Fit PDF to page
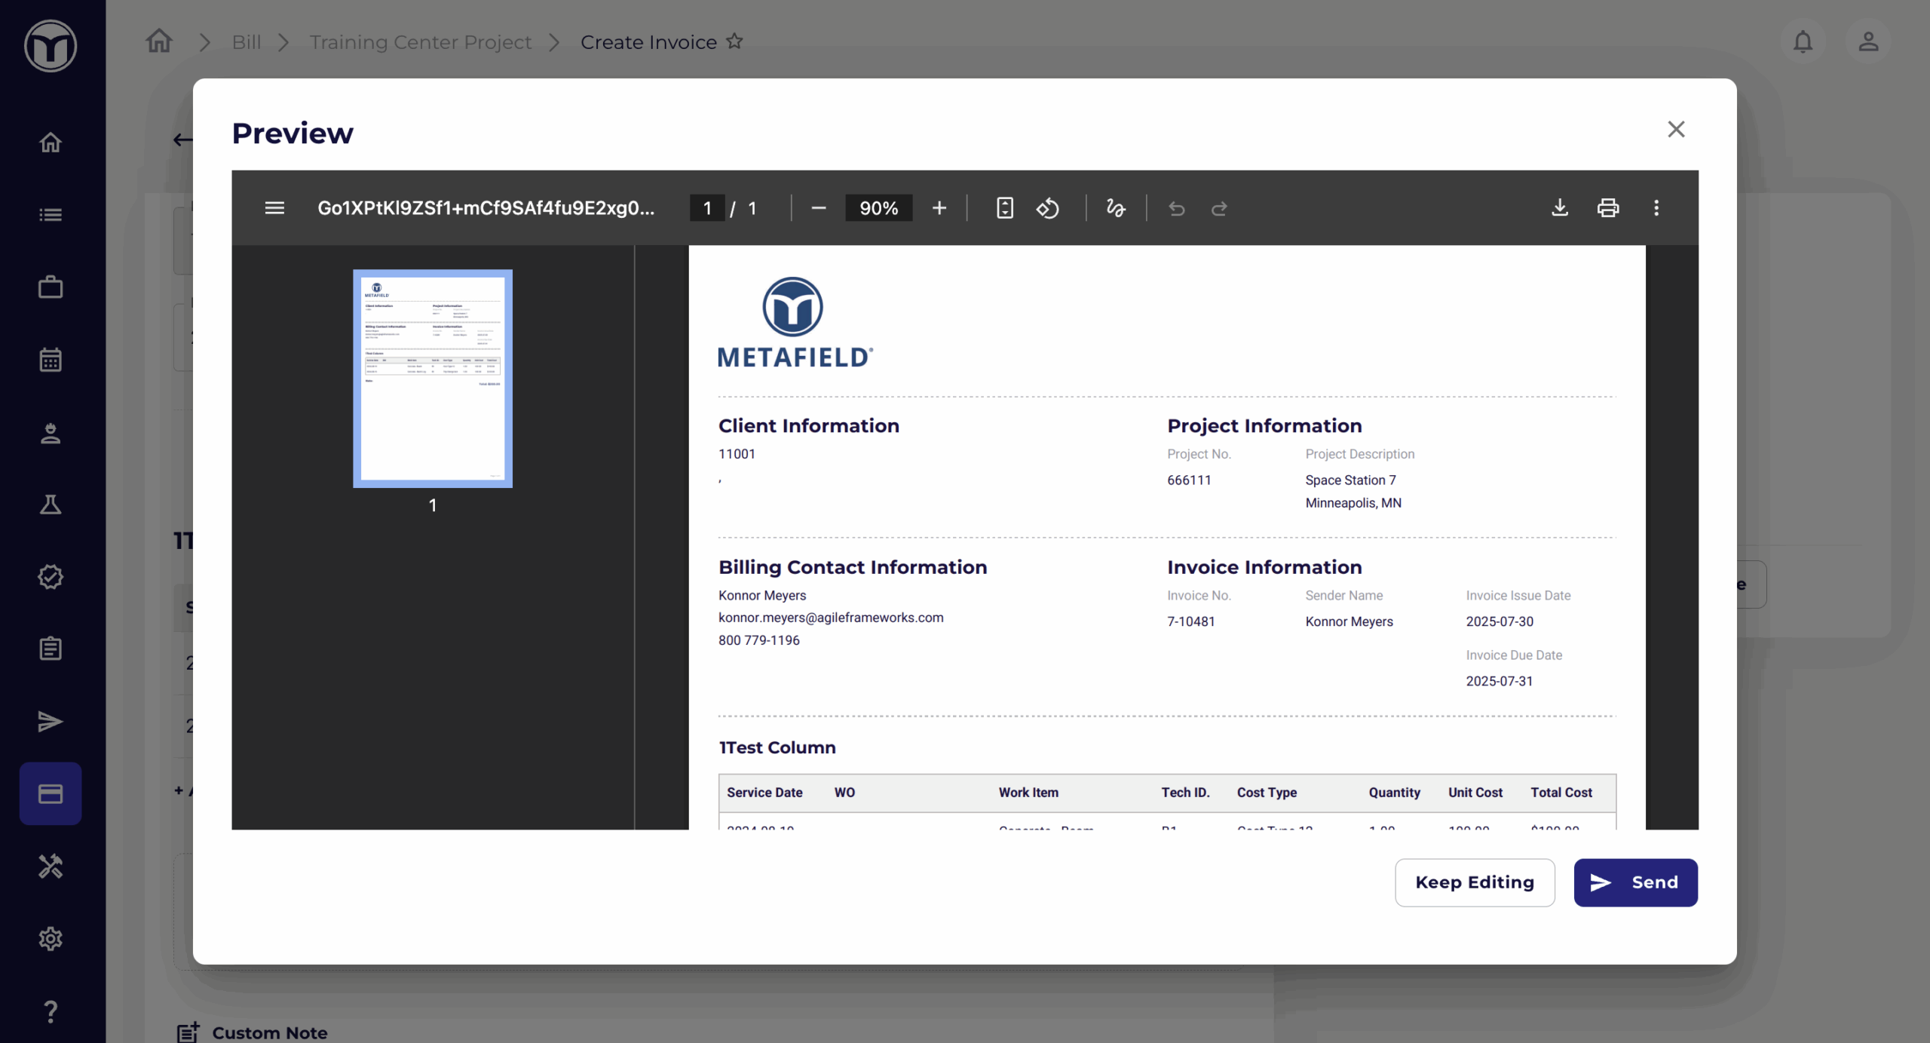 pyautogui.click(x=1005, y=208)
